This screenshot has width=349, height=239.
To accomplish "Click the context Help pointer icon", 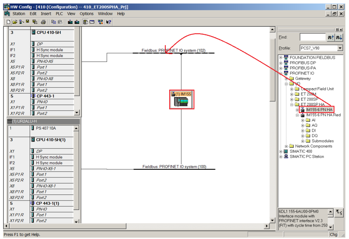I will tap(109, 22).
